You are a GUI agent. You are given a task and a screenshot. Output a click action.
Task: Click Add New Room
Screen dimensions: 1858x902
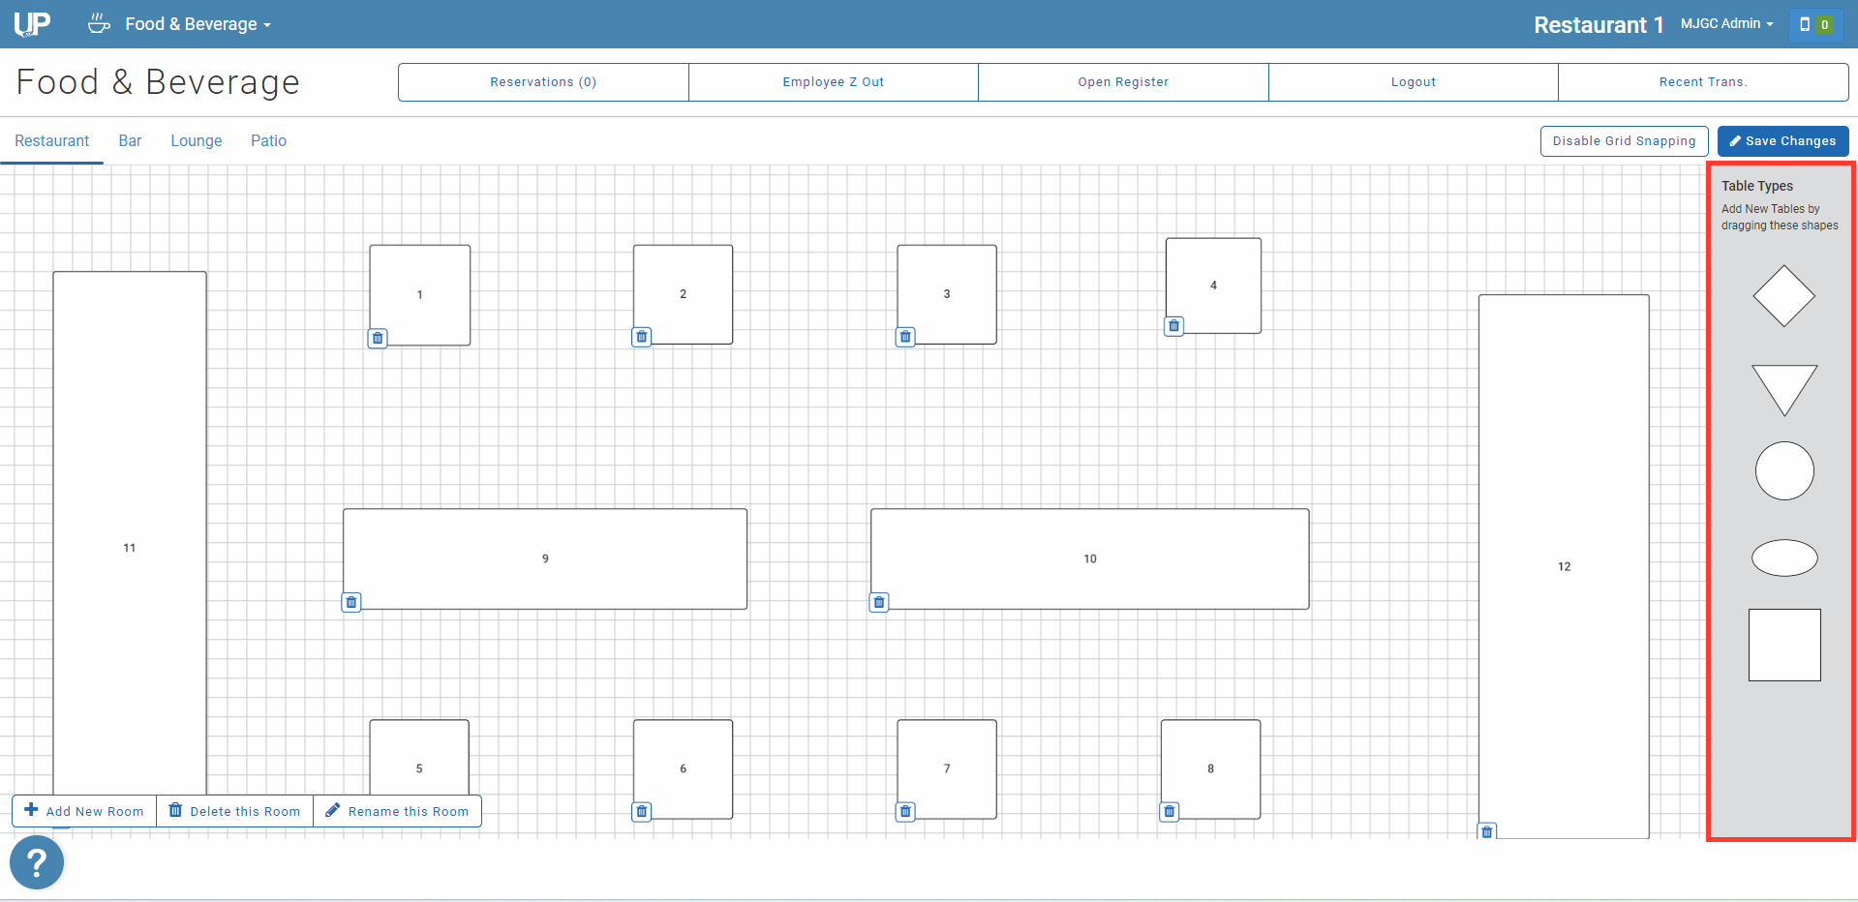(x=84, y=811)
